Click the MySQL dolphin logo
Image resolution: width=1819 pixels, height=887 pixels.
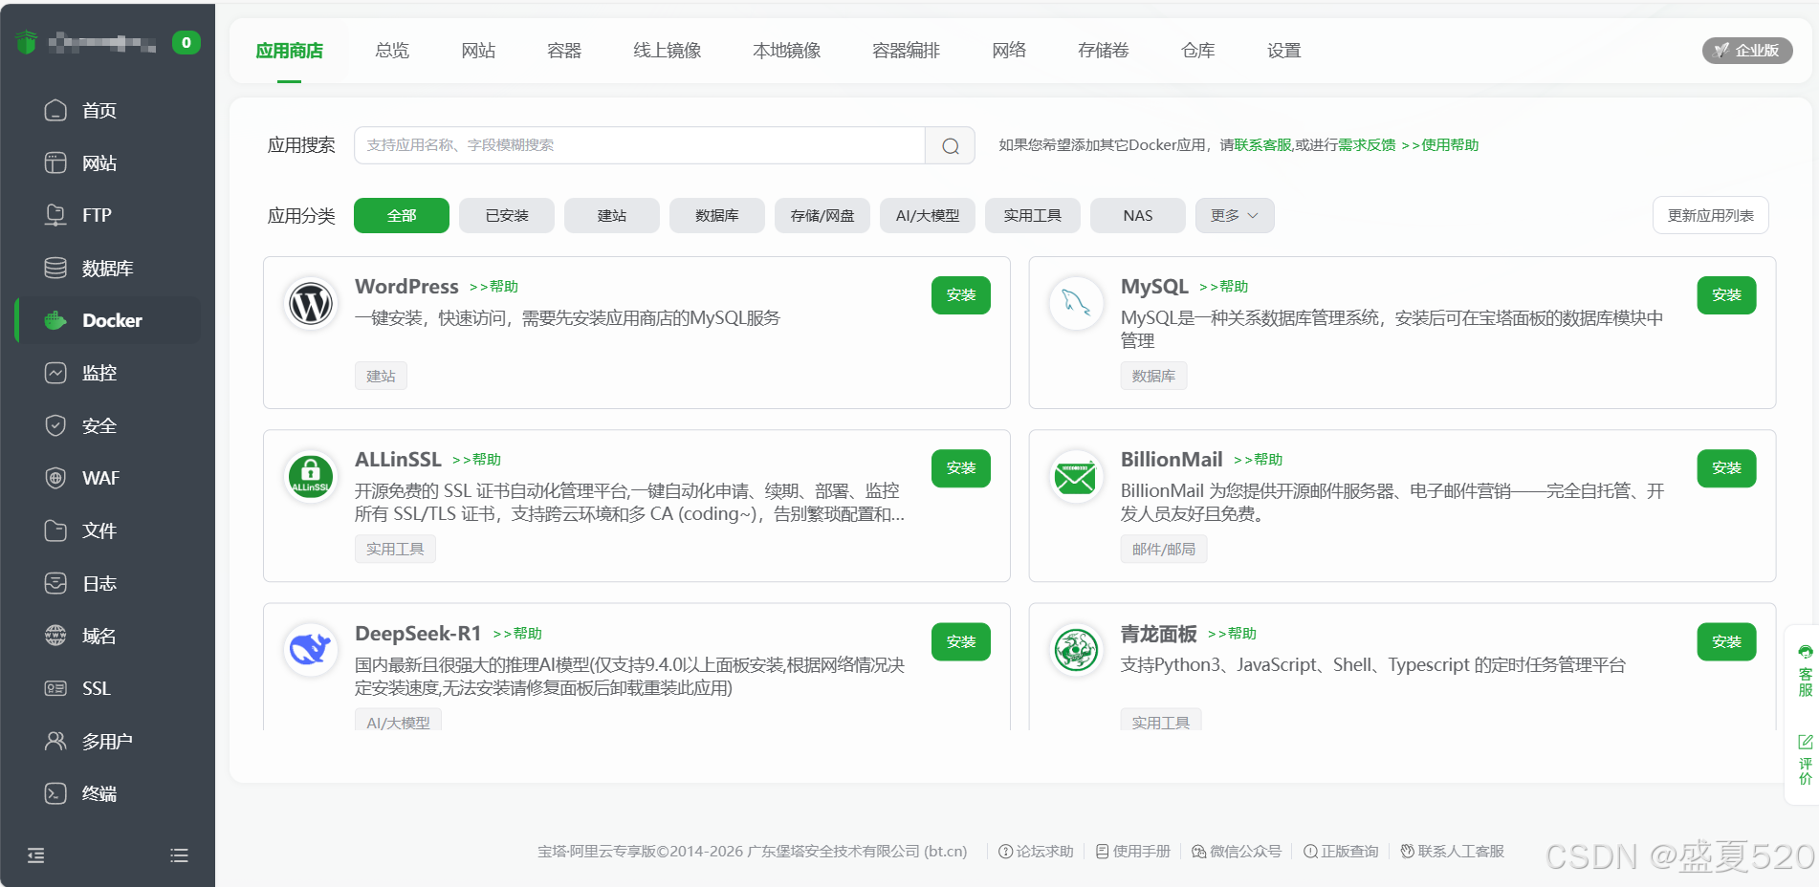pos(1076,304)
